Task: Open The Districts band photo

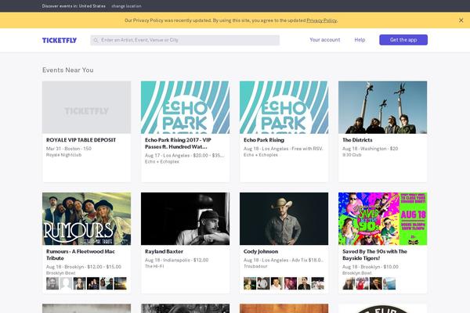Action: (x=383, y=107)
